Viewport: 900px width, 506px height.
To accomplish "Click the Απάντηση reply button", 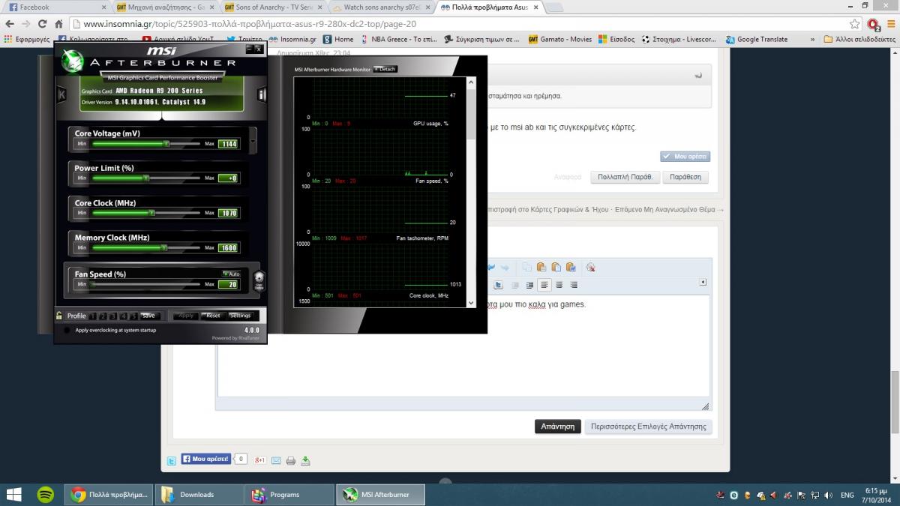I will [x=558, y=426].
